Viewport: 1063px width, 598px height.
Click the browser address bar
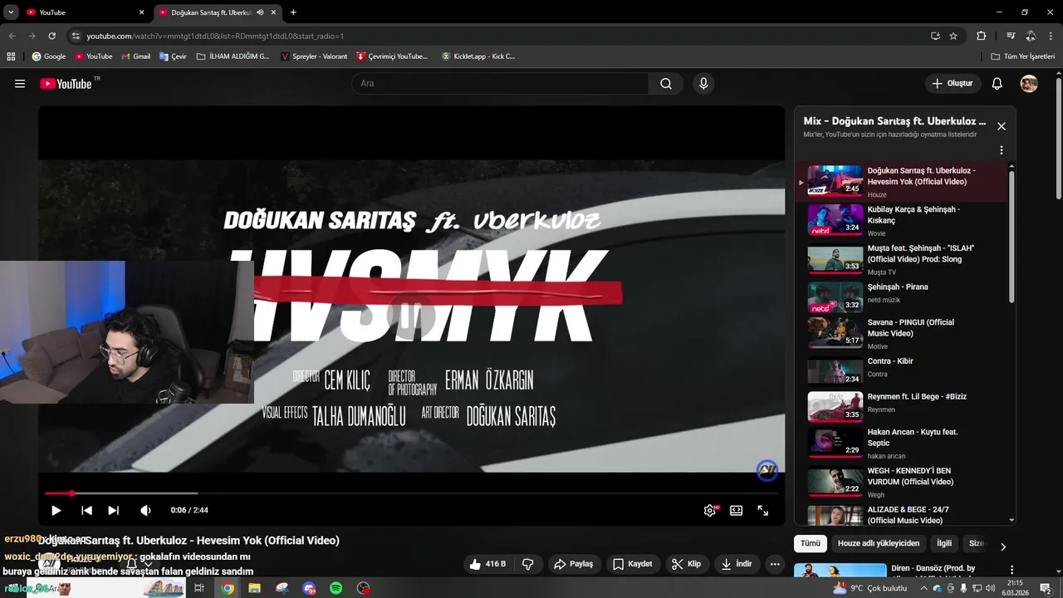(498, 37)
